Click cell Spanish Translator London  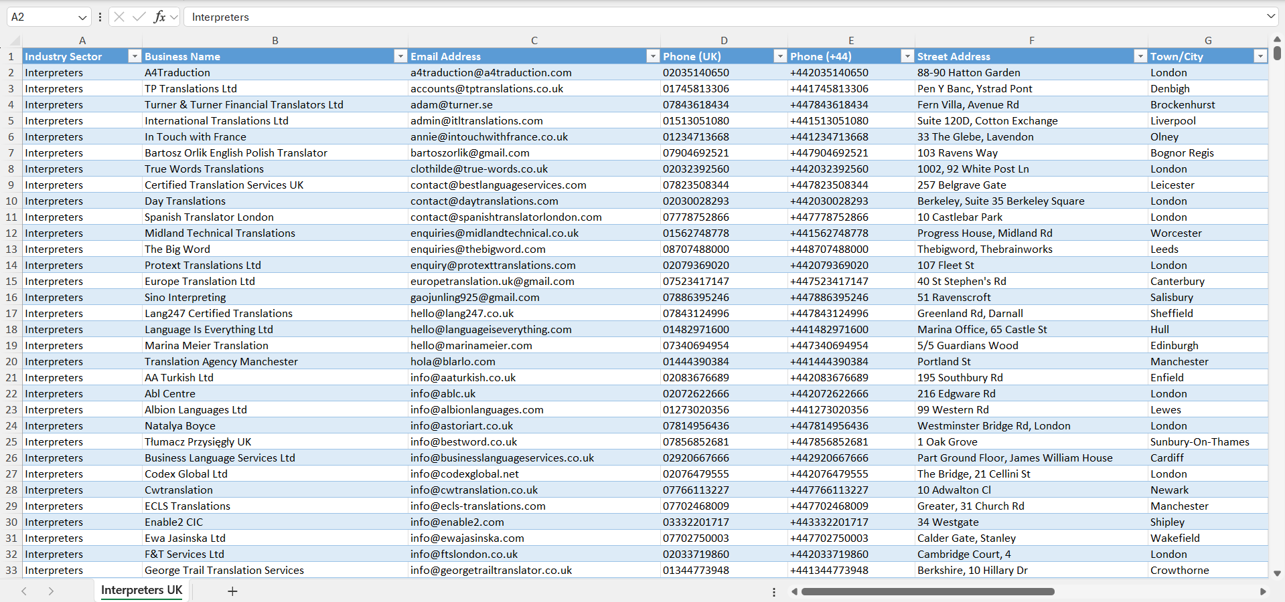275,217
